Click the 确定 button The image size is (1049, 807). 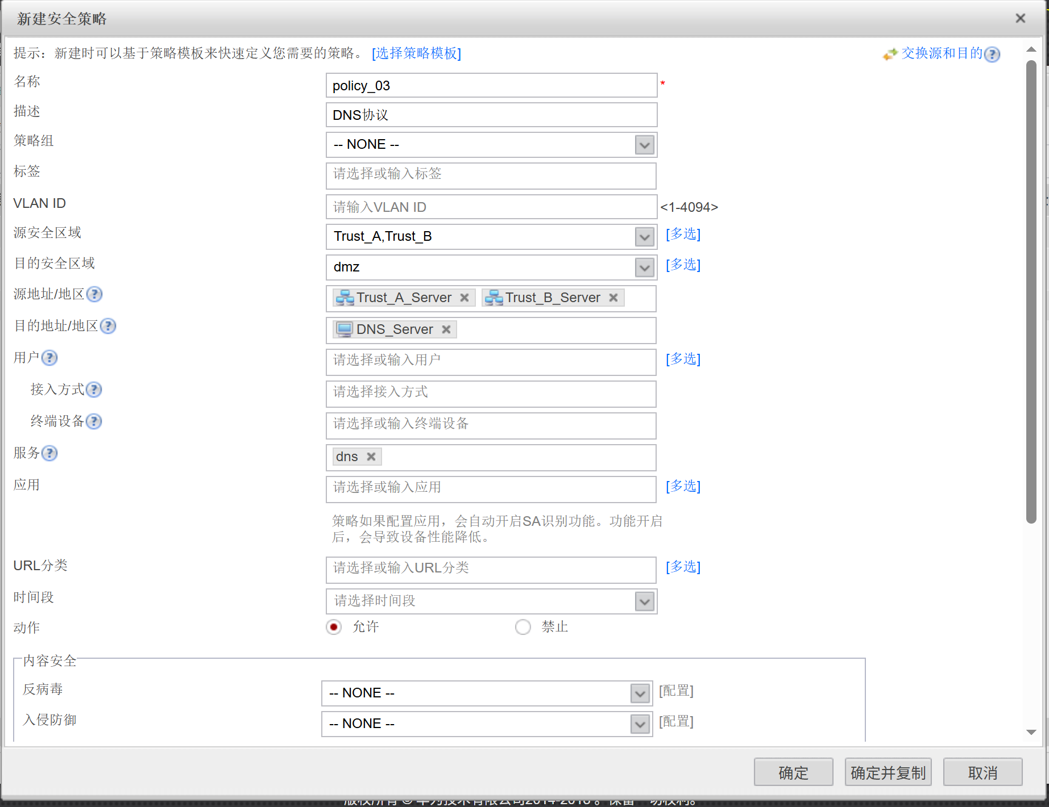(793, 772)
